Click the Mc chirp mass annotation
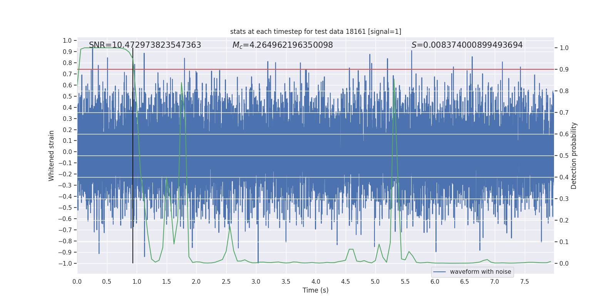Screen dimensions: 616x308 (283, 45)
